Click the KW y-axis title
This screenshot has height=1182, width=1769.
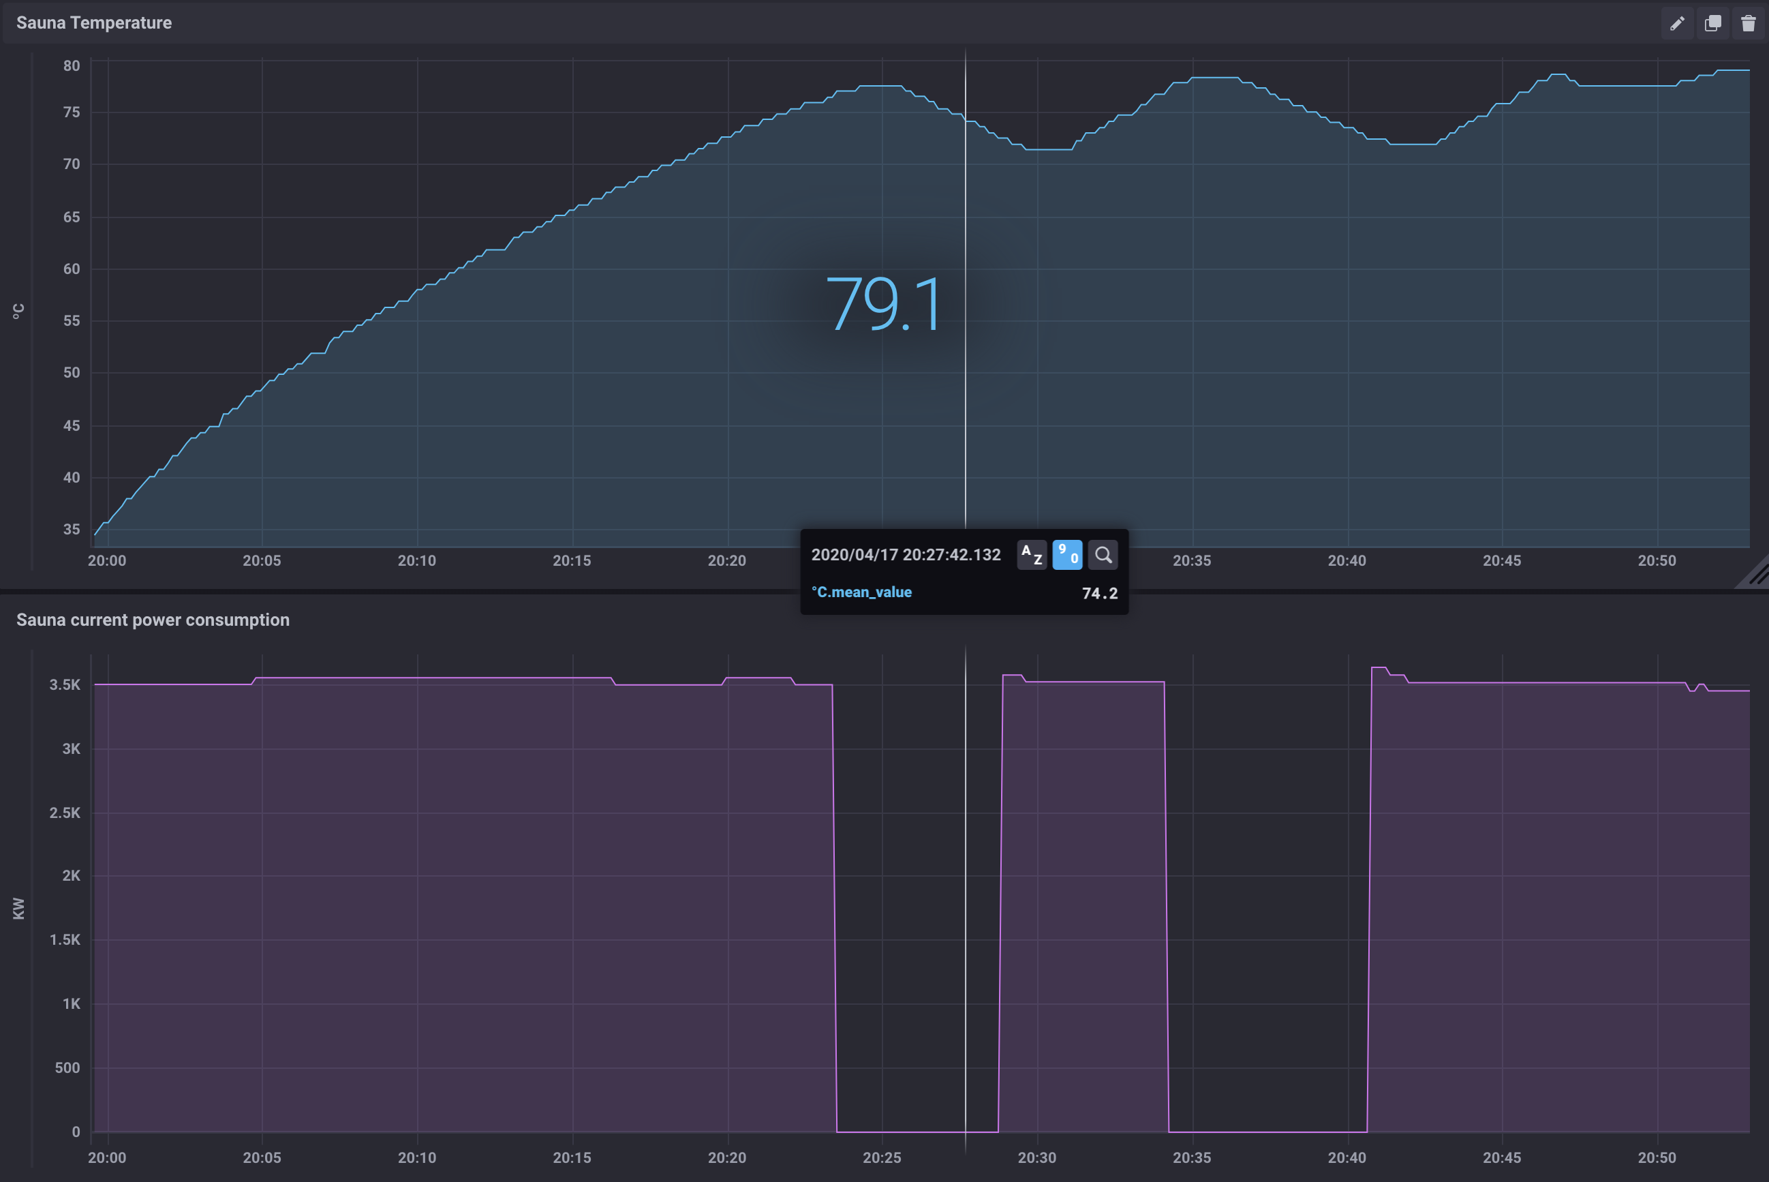(x=19, y=909)
